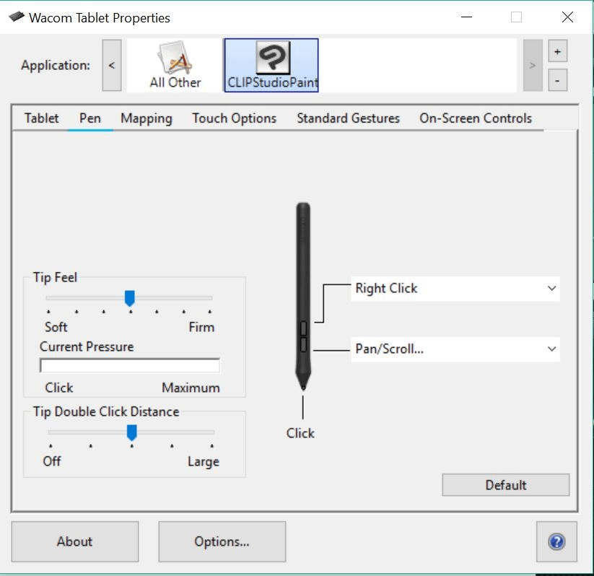Viewport: 594px width, 576px height.
Task: Open the Touch Options tab
Action: point(234,118)
